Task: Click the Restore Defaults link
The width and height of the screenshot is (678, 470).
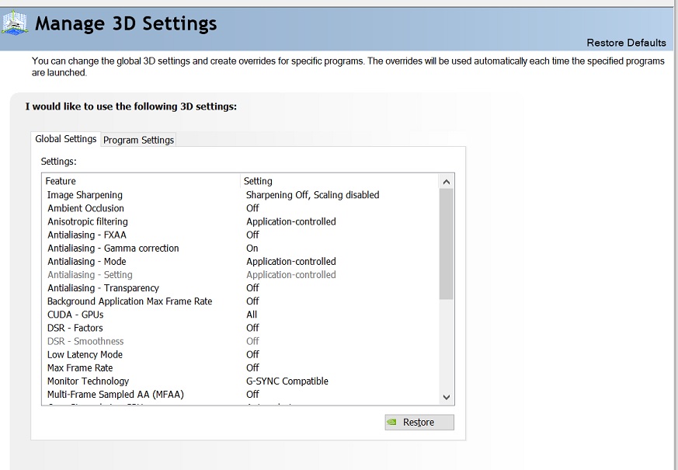Action: click(626, 43)
